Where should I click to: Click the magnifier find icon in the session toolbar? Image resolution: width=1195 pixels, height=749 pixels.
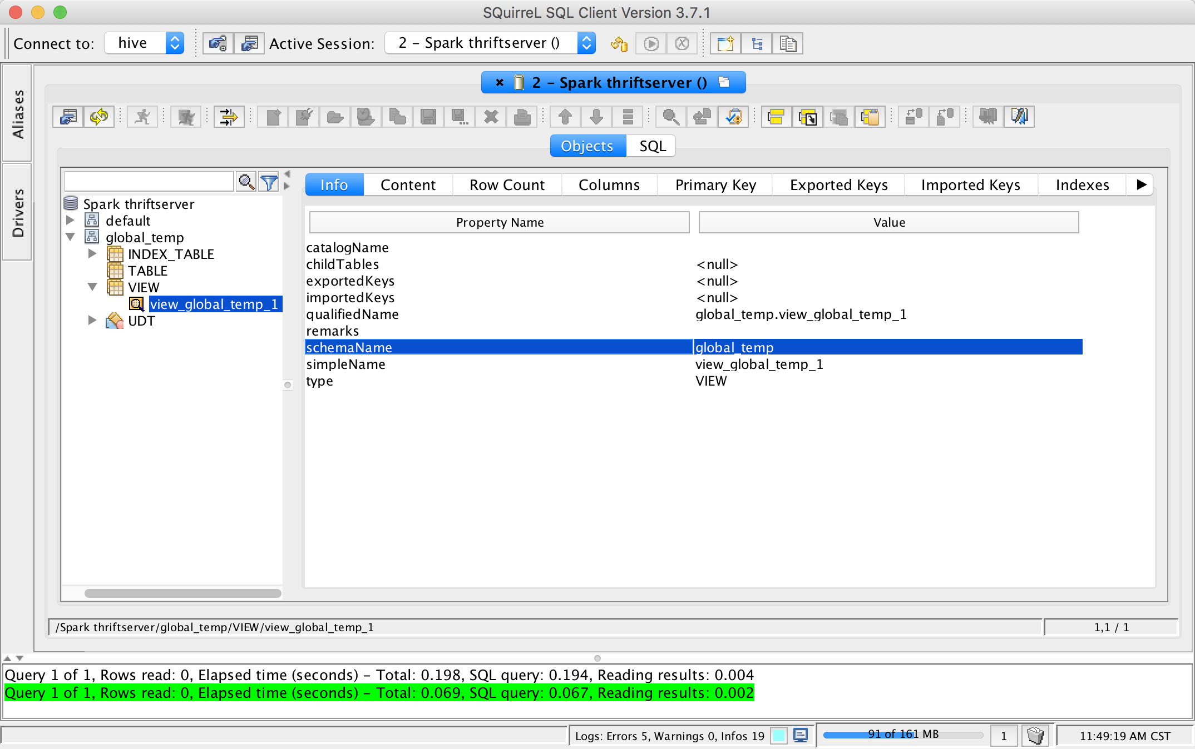pyautogui.click(x=670, y=117)
